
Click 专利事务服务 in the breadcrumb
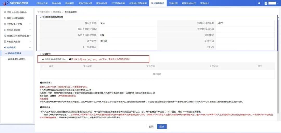click(x=43, y=12)
